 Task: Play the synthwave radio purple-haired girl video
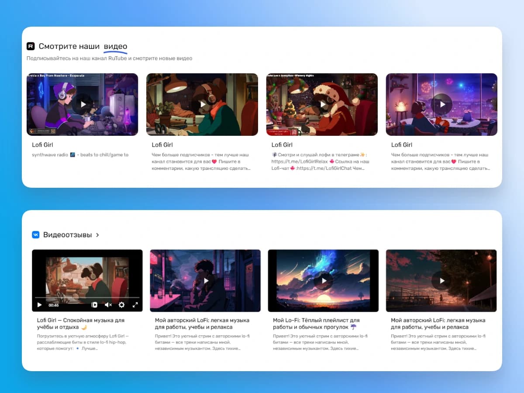coord(83,104)
